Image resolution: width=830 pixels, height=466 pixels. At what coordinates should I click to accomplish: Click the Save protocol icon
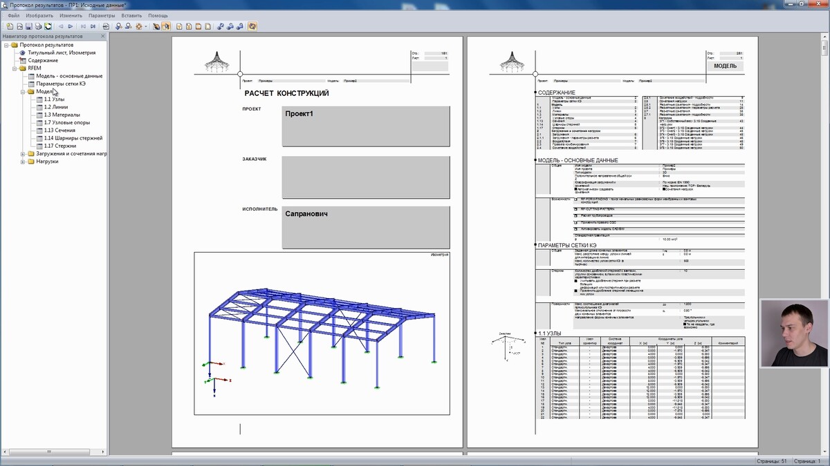[28, 26]
